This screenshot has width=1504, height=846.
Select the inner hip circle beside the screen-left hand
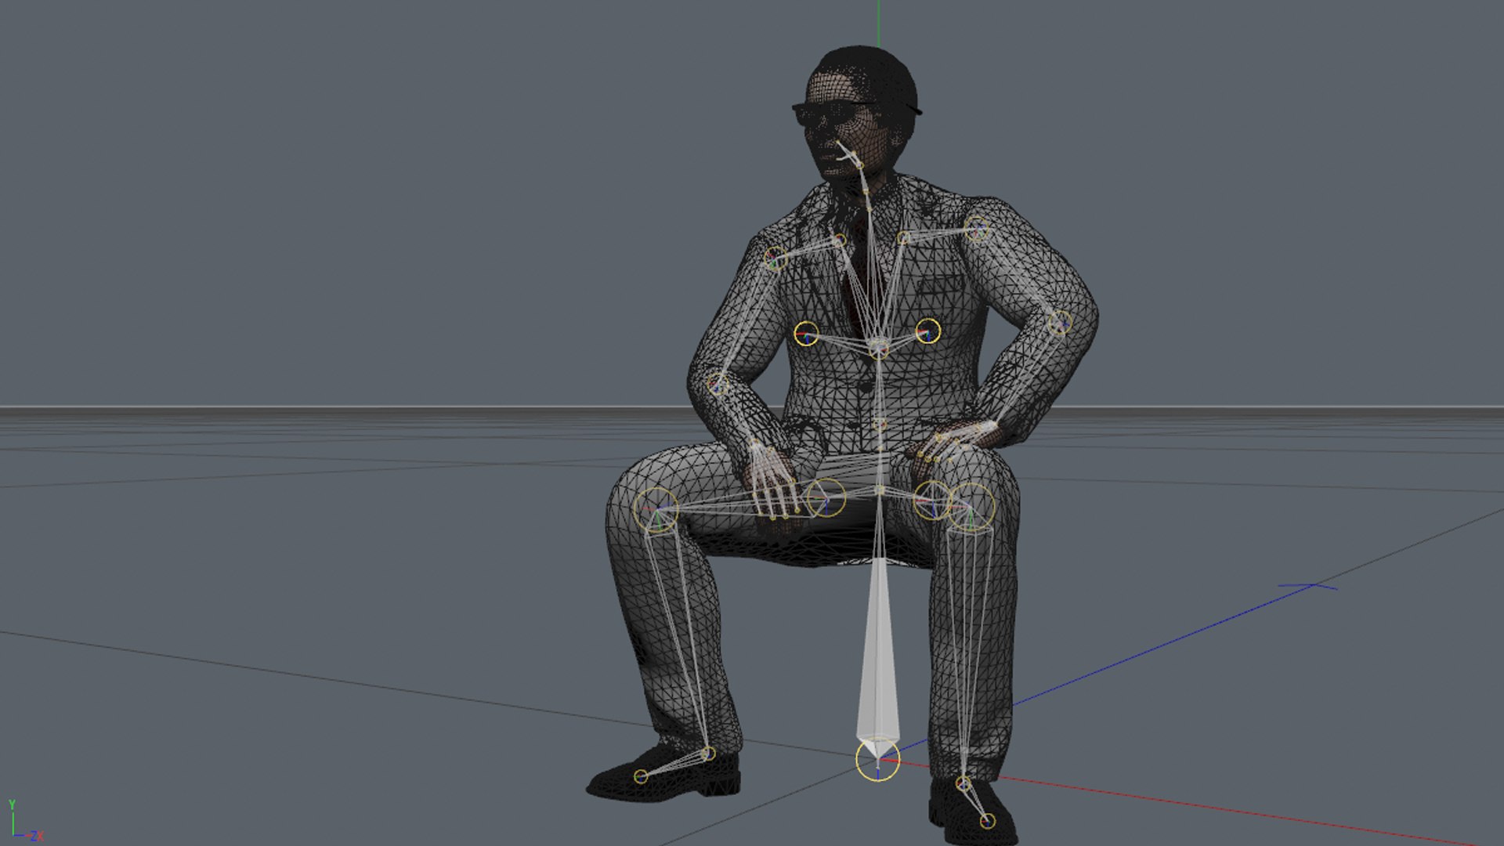[826, 498]
